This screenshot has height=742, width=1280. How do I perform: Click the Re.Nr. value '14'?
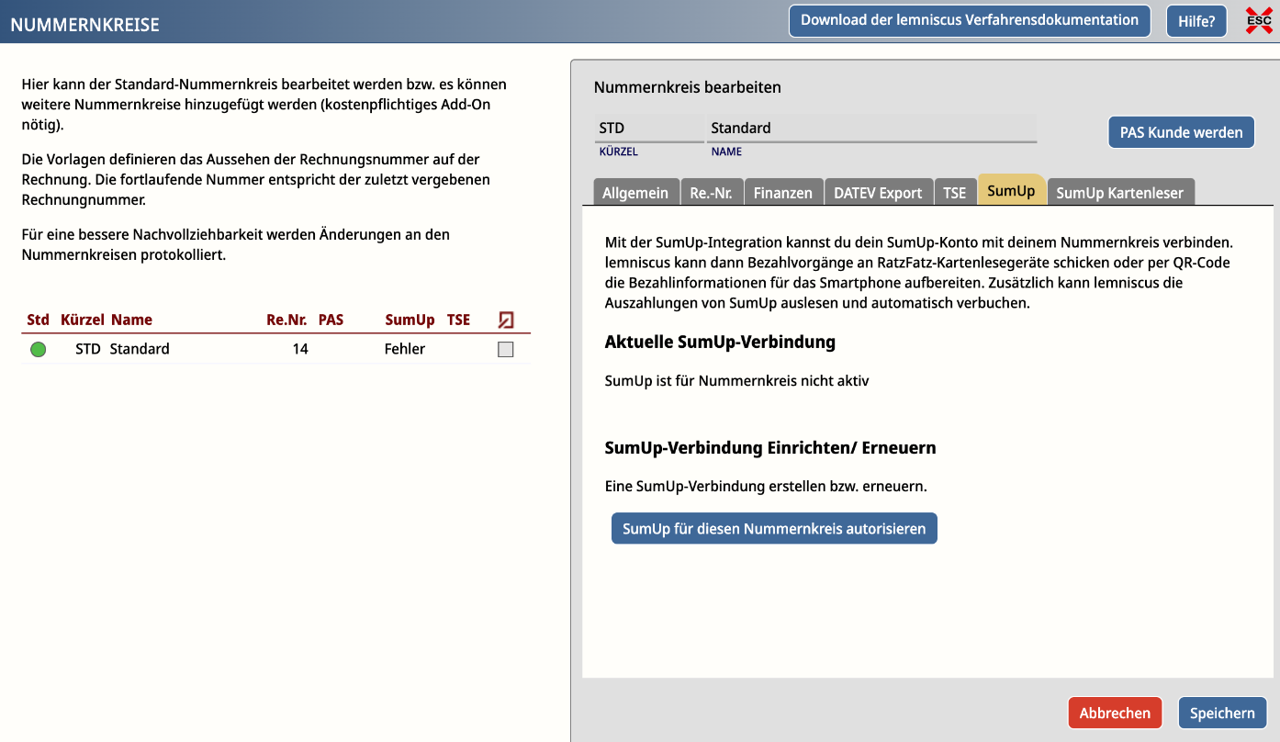(300, 349)
